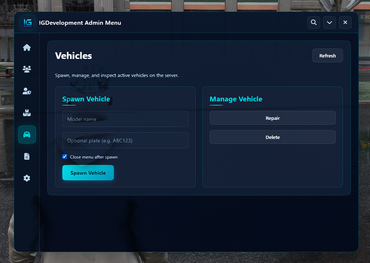Image resolution: width=370 pixels, height=263 pixels.
Task: Click the Repair vehicle button
Action: 273,118
